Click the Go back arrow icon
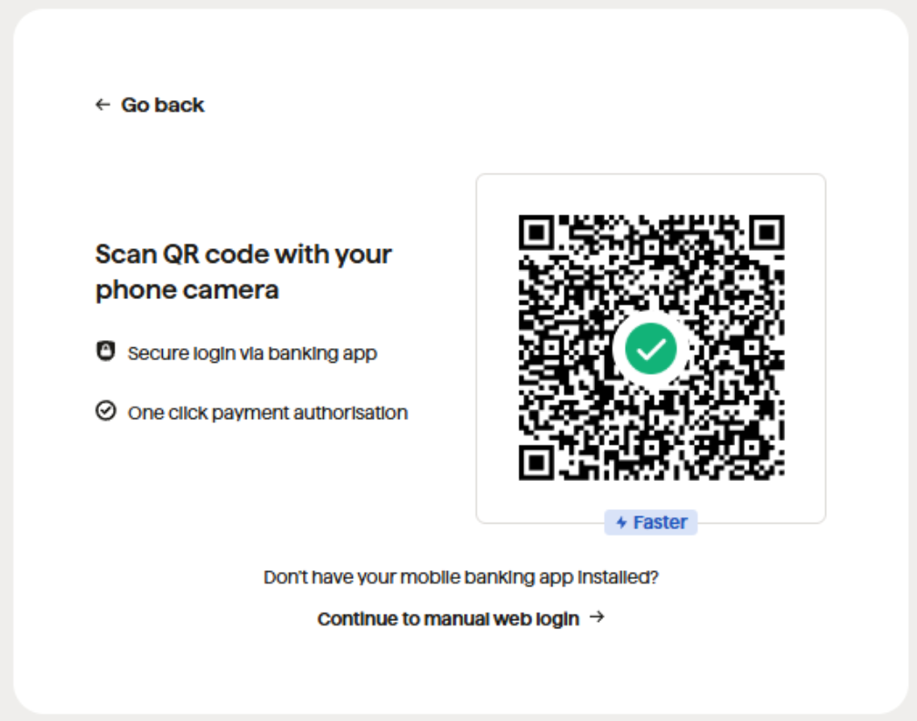Image resolution: width=917 pixels, height=721 pixels. [103, 105]
